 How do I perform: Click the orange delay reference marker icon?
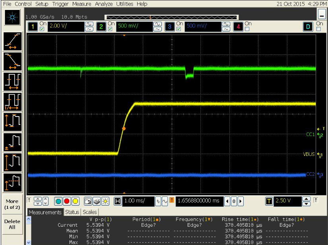click(x=171, y=200)
